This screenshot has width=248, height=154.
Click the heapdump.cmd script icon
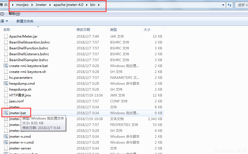click(6, 83)
